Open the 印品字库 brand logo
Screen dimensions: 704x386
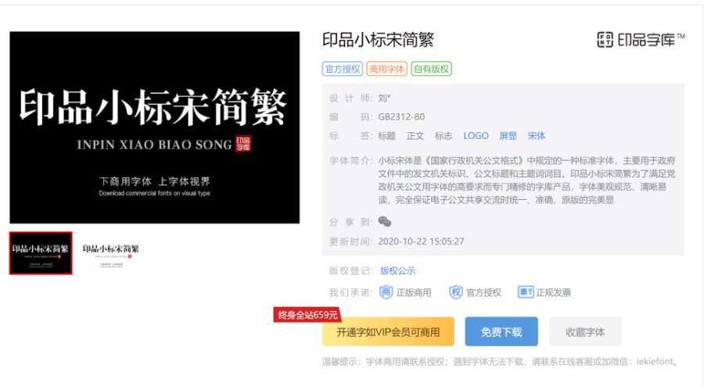tap(640, 40)
